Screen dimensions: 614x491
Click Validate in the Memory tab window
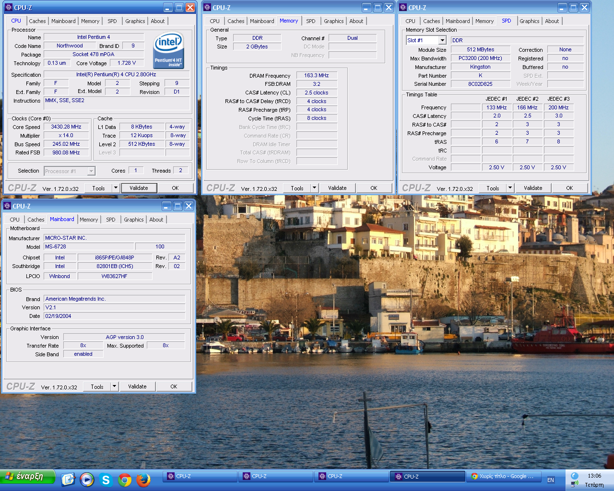(x=337, y=188)
